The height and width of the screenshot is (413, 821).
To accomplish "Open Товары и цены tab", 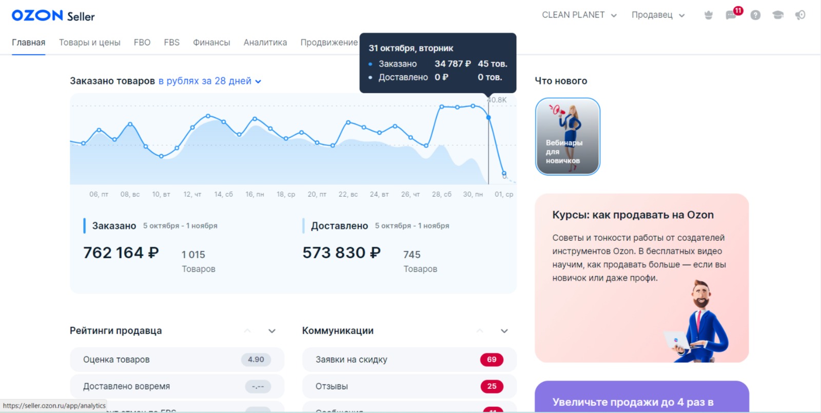I will [90, 43].
